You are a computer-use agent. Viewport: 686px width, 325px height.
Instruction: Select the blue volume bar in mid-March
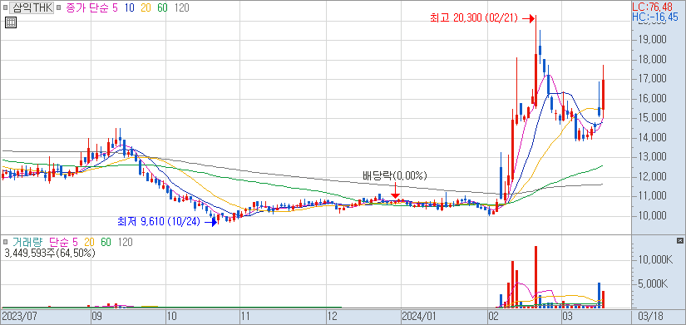coord(600,295)
